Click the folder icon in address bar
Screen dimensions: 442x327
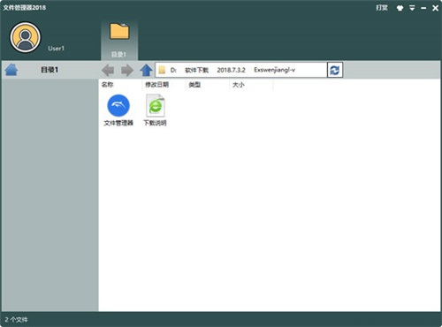(x=162, y=70)
